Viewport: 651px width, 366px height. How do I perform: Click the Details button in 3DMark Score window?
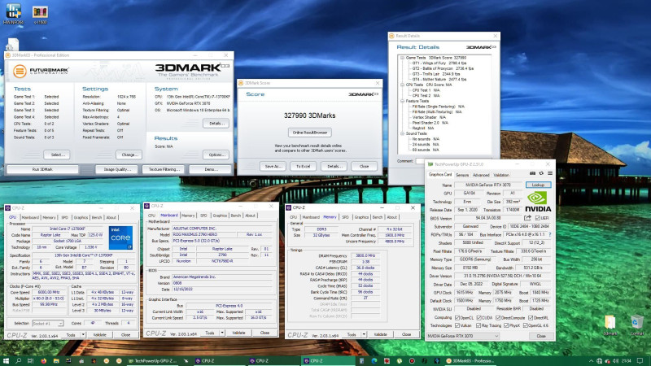pos(334,167)
